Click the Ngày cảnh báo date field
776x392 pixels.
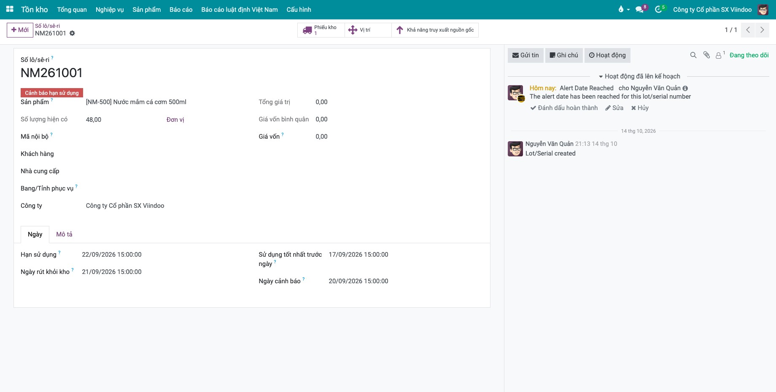(358, 281)
